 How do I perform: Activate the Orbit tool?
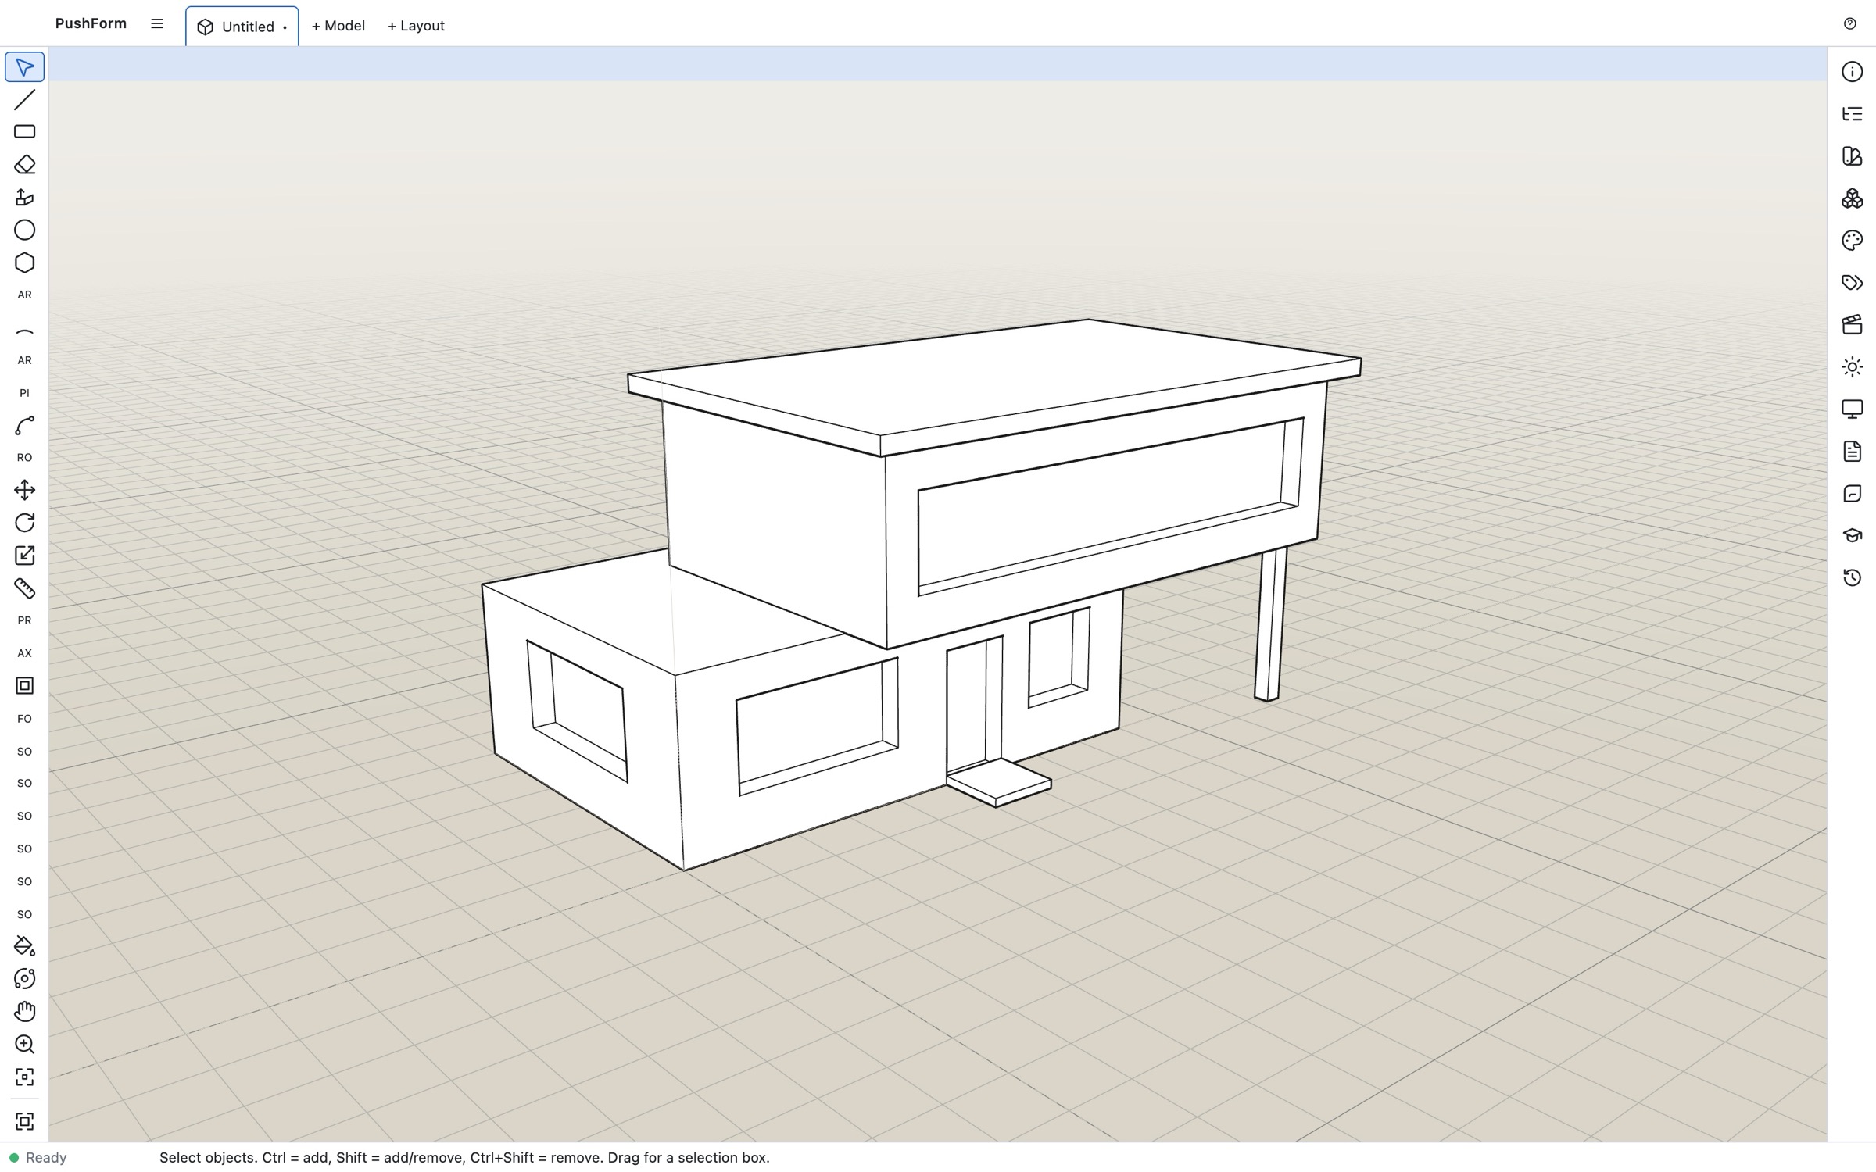pos(24,979)
